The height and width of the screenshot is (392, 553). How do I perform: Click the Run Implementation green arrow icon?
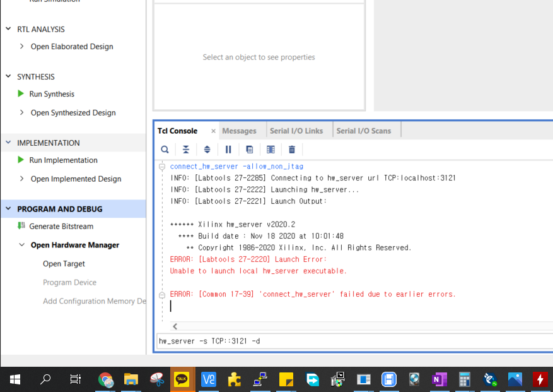tap(21, 160)
